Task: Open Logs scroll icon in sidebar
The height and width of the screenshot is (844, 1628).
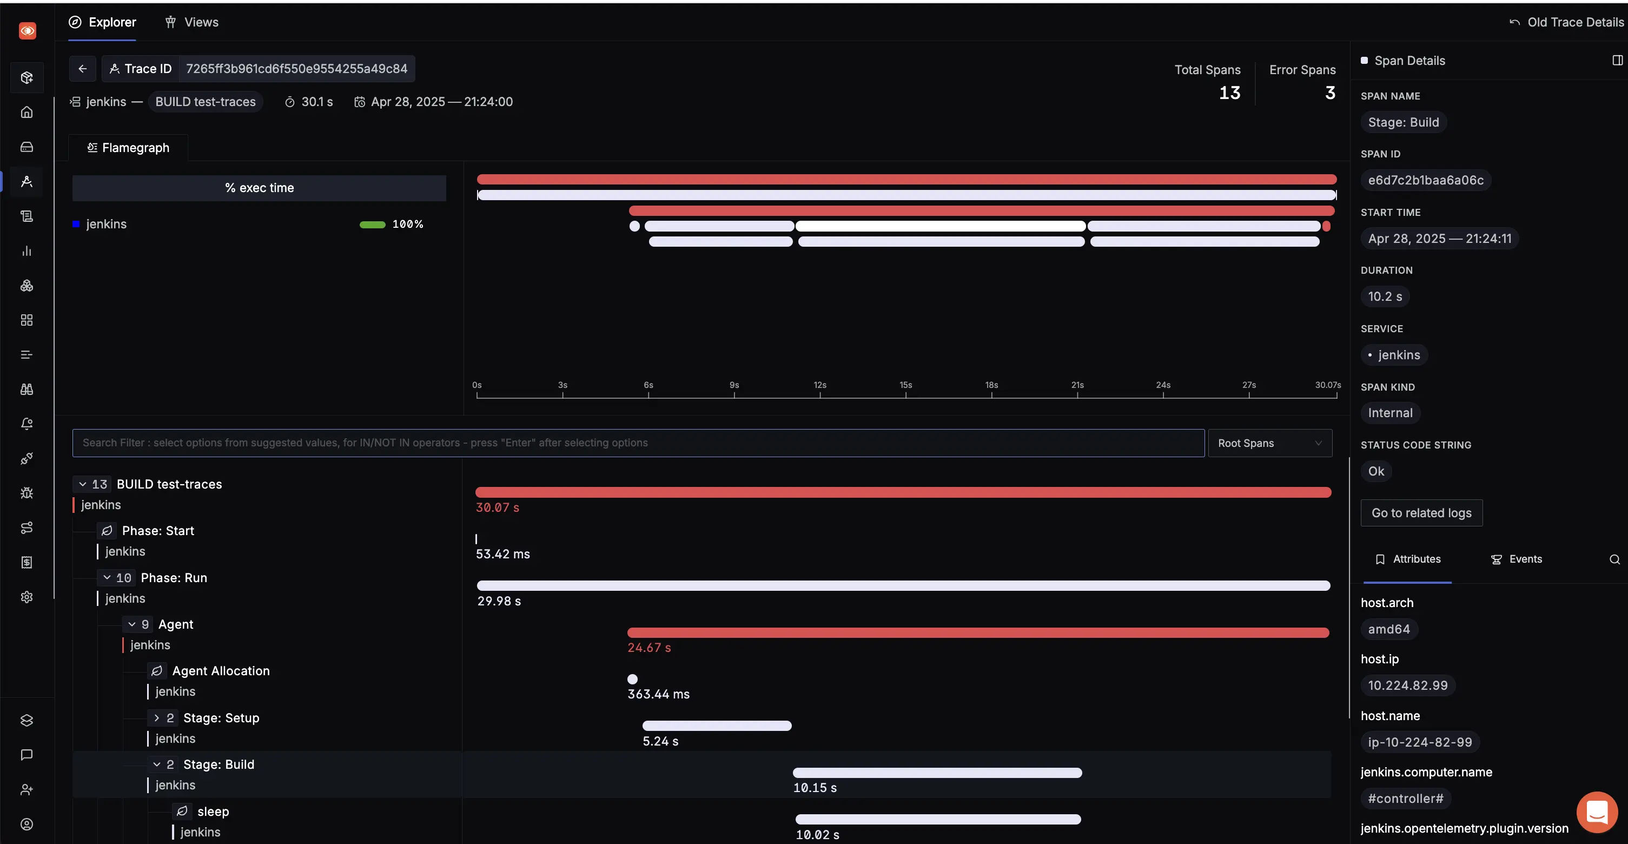Action: tap(27, 216)
